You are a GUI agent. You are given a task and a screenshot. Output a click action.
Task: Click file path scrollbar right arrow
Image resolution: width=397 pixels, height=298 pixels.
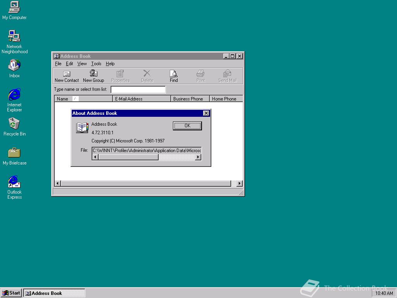coord(198,157)
